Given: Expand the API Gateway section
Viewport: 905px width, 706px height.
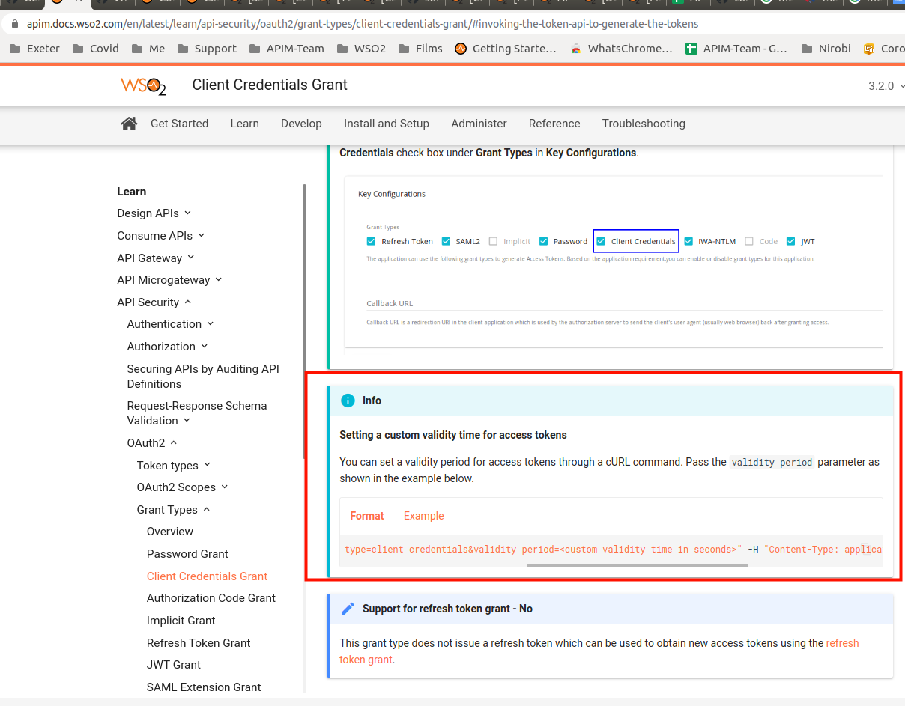Looking at the screenshot, I should click(x=155, y=258).
